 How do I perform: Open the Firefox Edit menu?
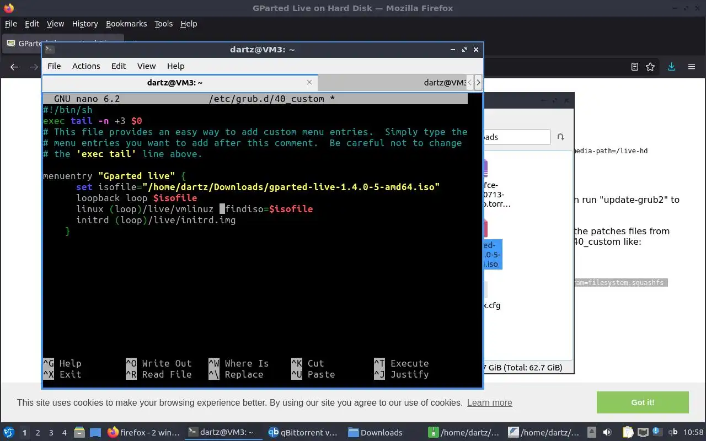pyautogui.click(x=32, y=24)
